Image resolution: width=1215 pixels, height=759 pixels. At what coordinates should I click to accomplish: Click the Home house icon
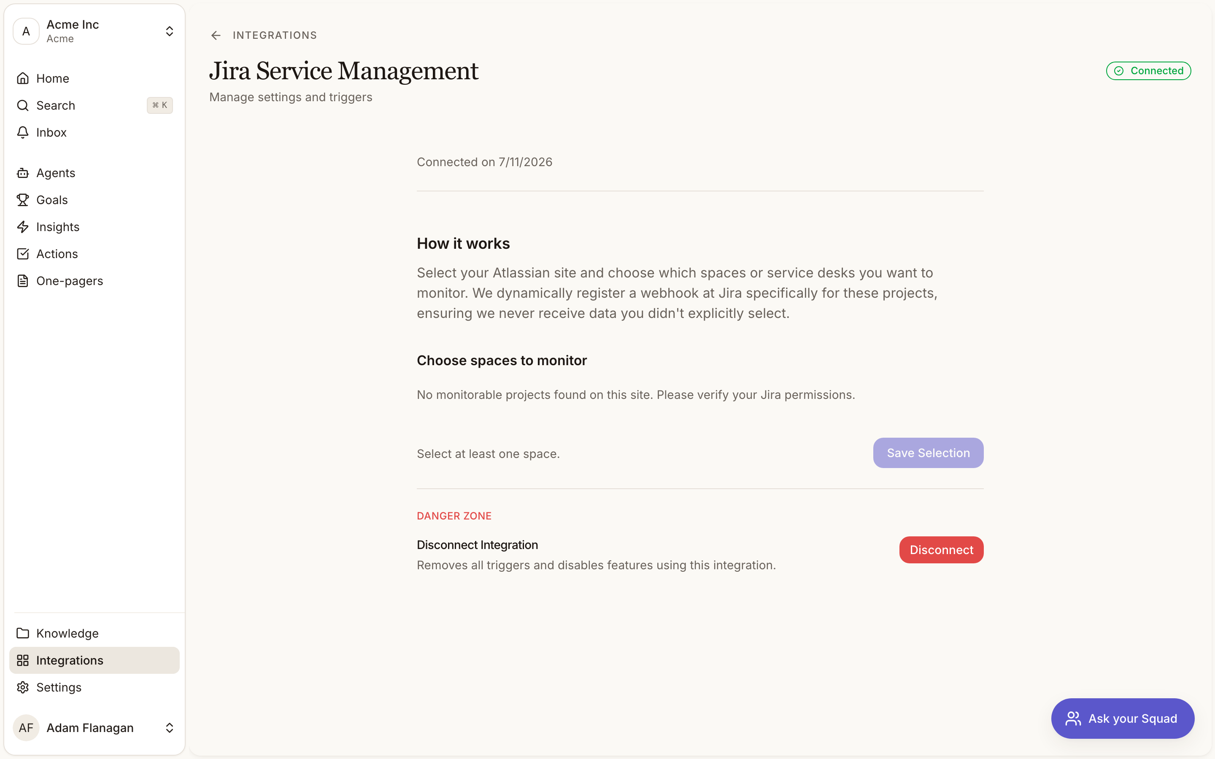[23, 78]
